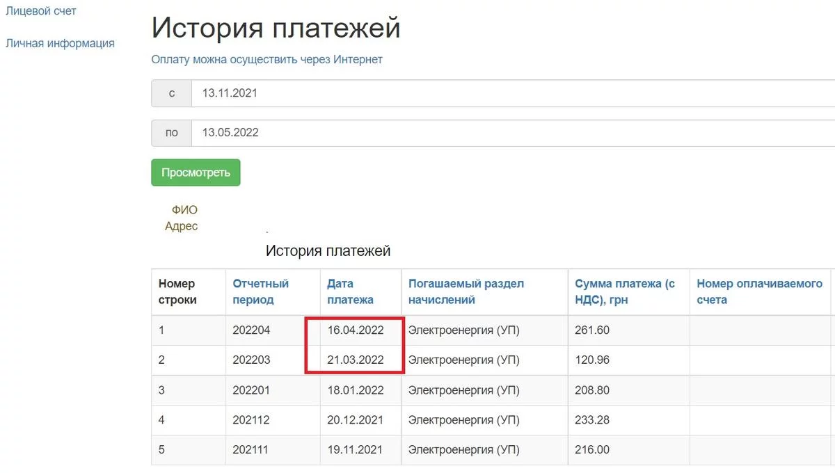This screenshot has width=835, height=473.
Task: Click the start date field showing 13.11.2021
Action: tap(514, 93)
